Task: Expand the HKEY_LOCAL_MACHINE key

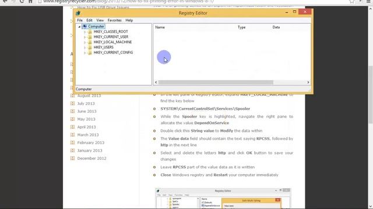Action: pos(85,42)
